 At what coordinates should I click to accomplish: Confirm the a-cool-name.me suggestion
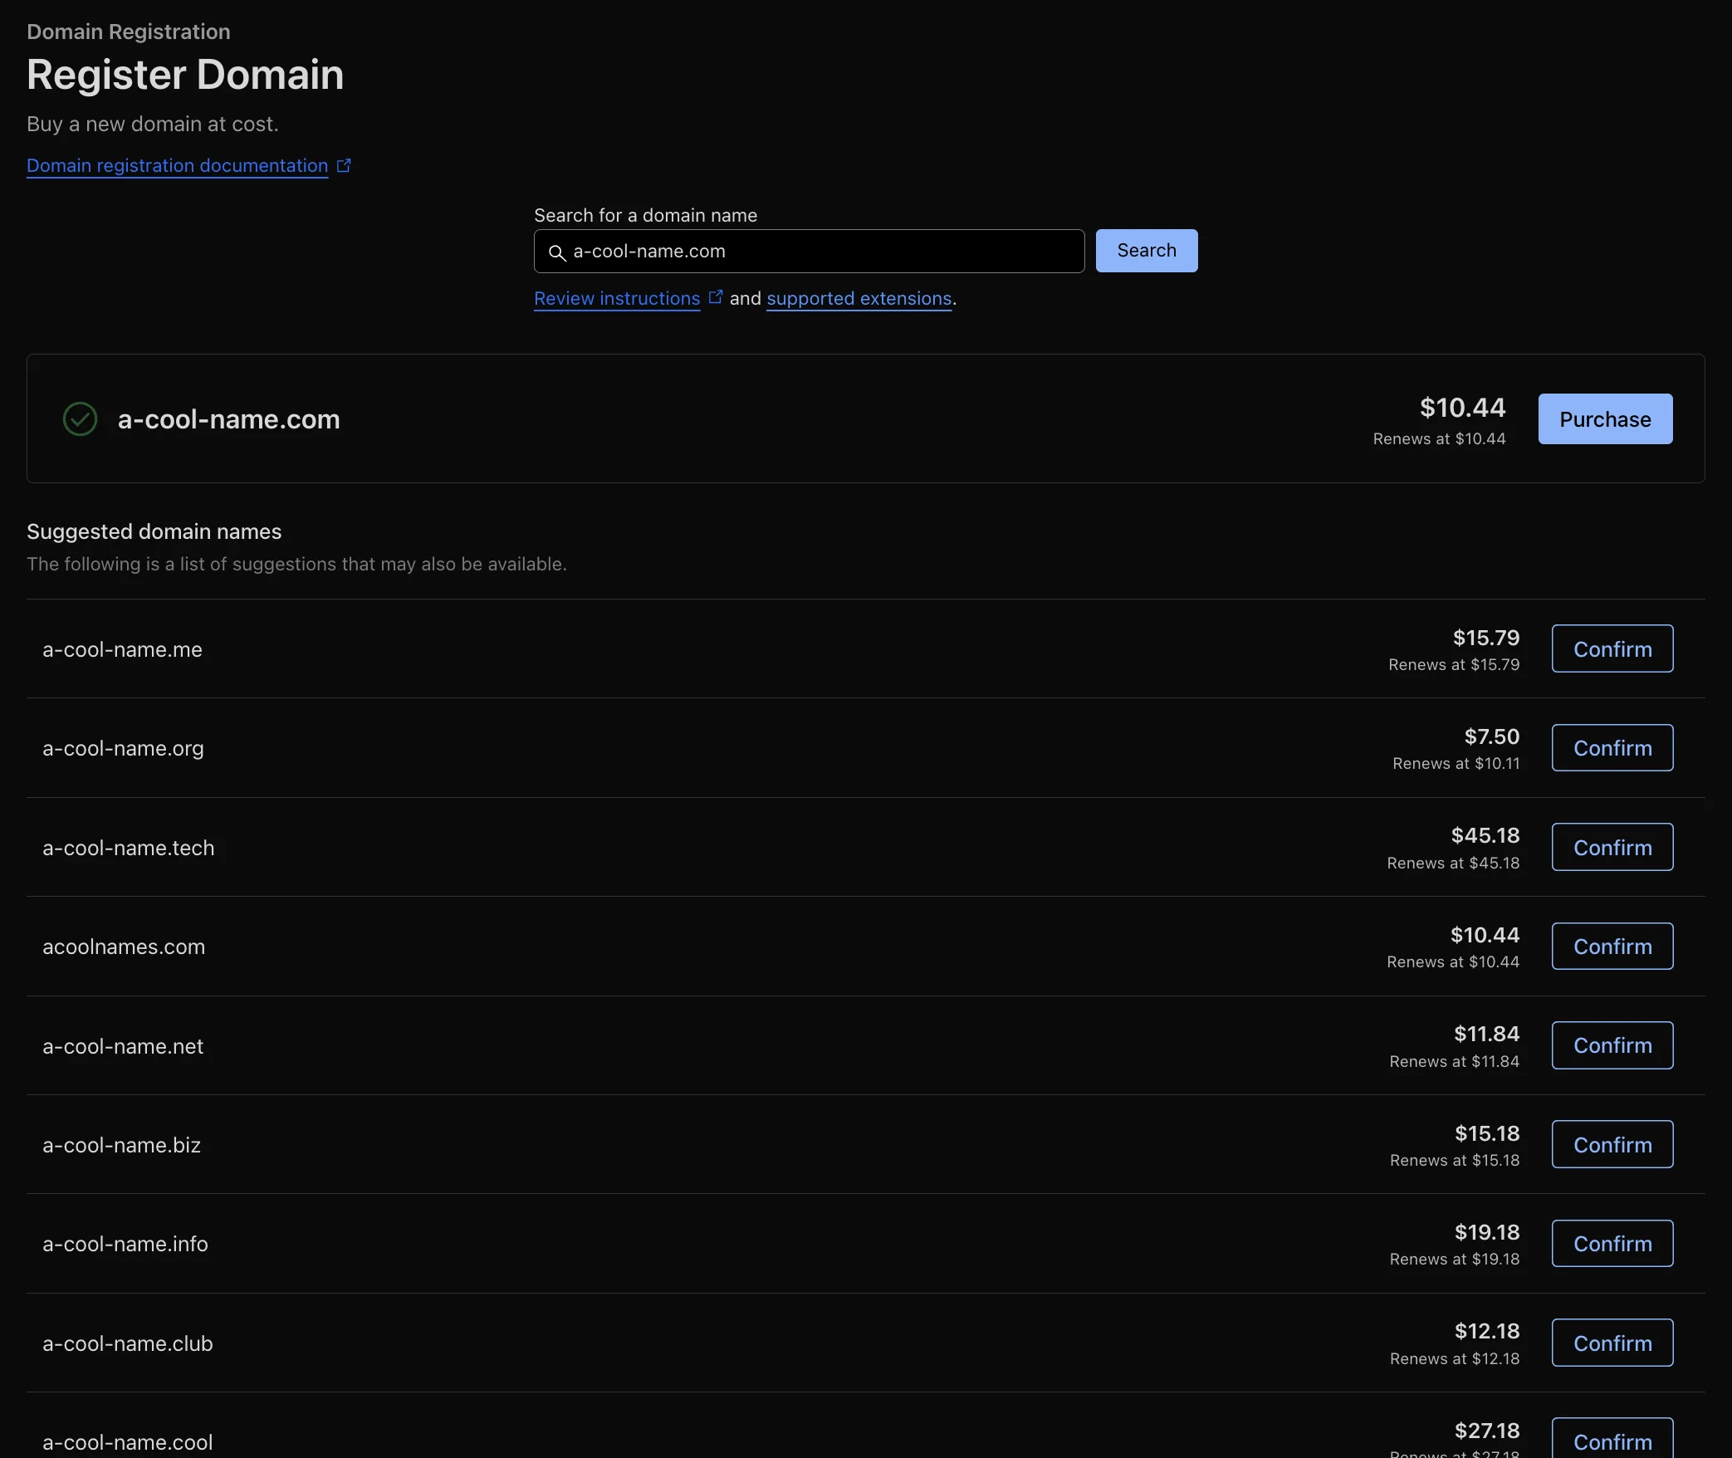point(1612,648)
